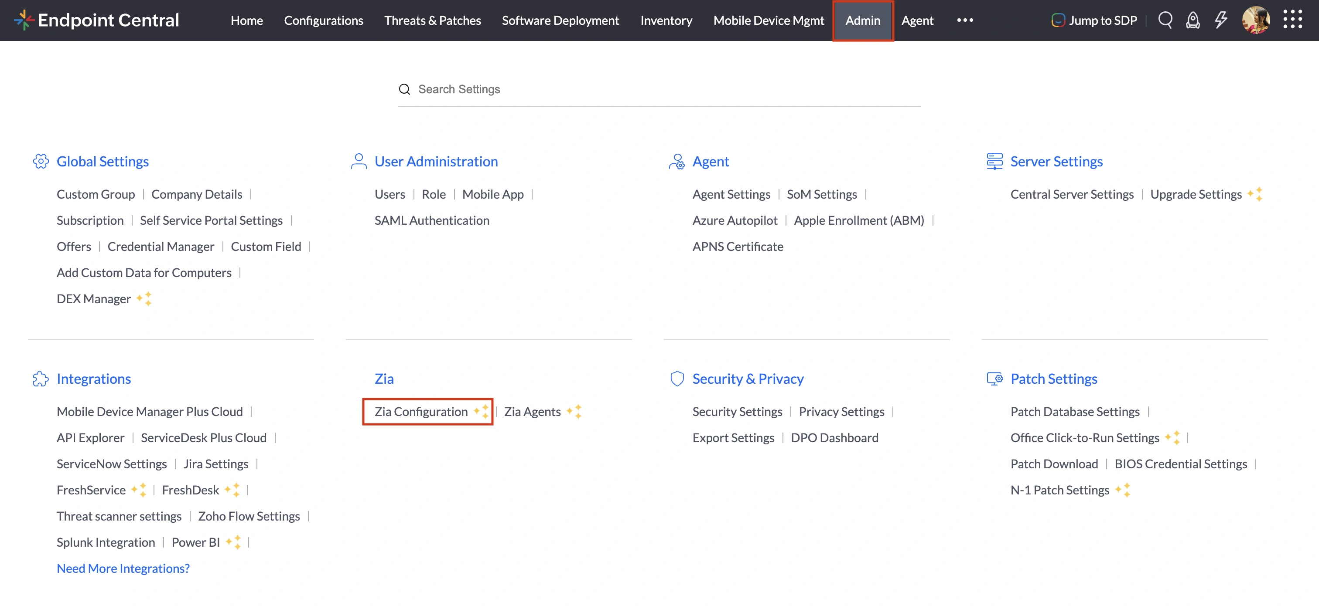Open Software Deployment tab
The width and height of the screenshot is (1319, 609).
560,20
